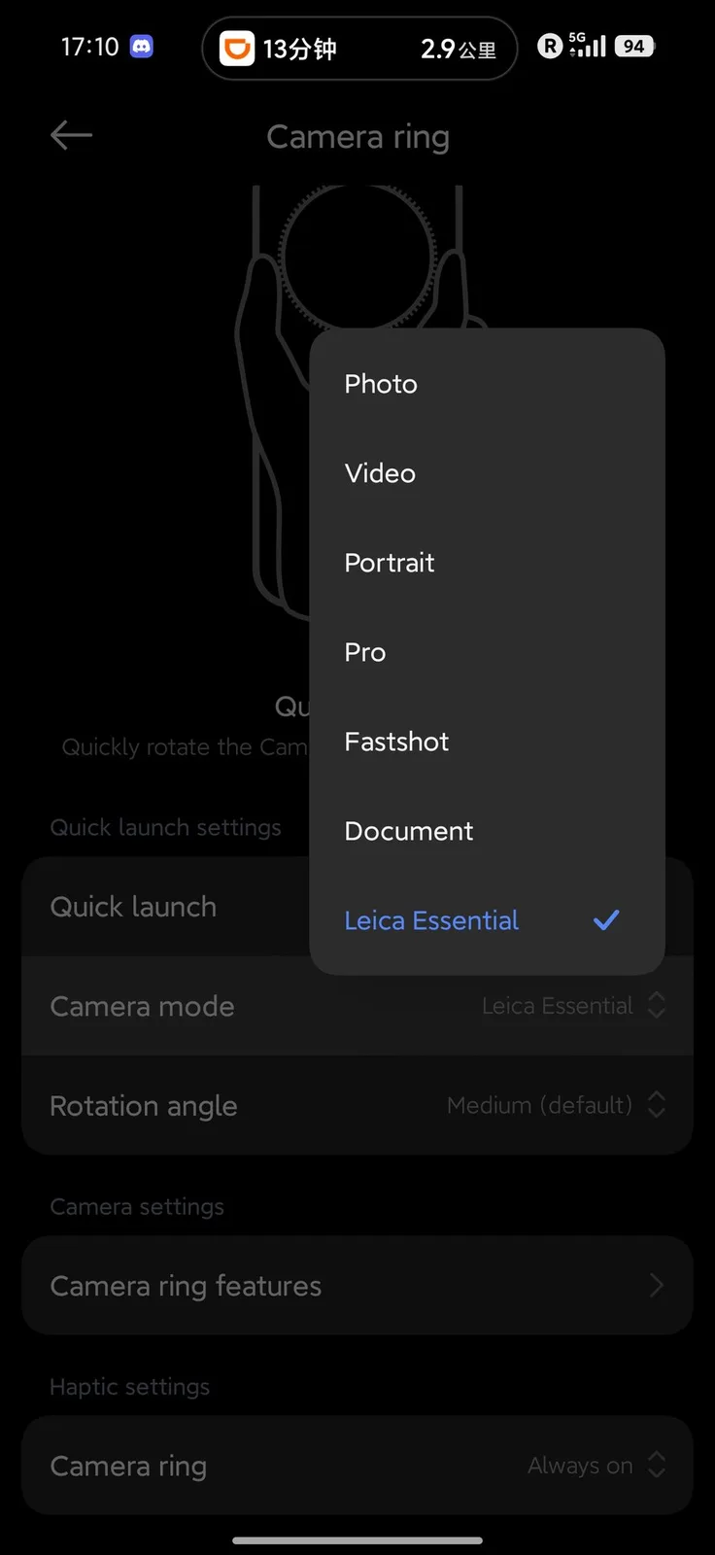Tap the battery indicator icon
The height and width of the screenshot is (1555, 715).
(x=634, y=47)
